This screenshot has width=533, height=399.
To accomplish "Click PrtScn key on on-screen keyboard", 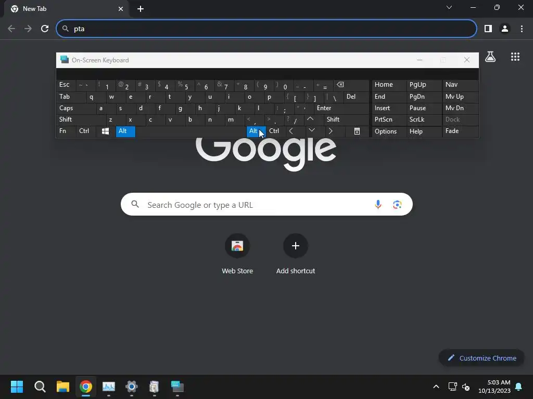I will 389,119.
